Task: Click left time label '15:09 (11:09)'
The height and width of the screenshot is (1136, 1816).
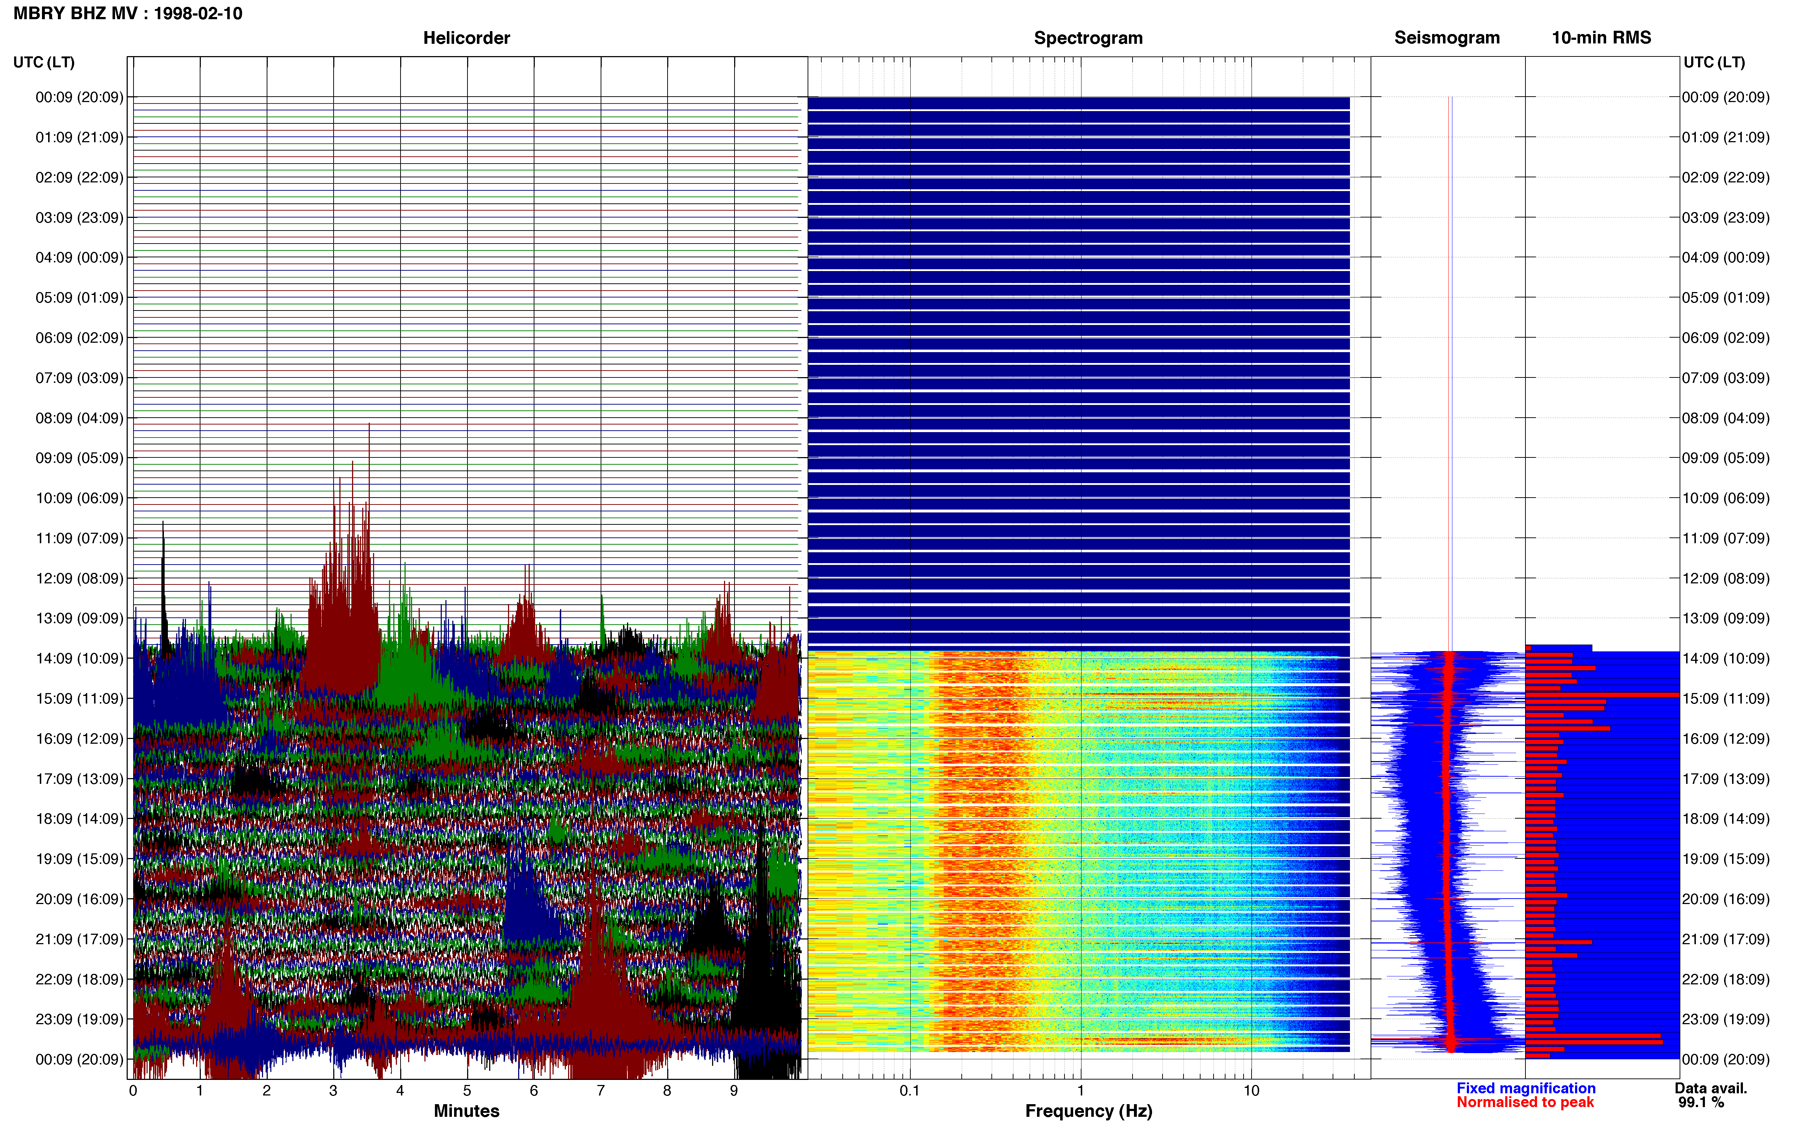Action: click(80, 698)
